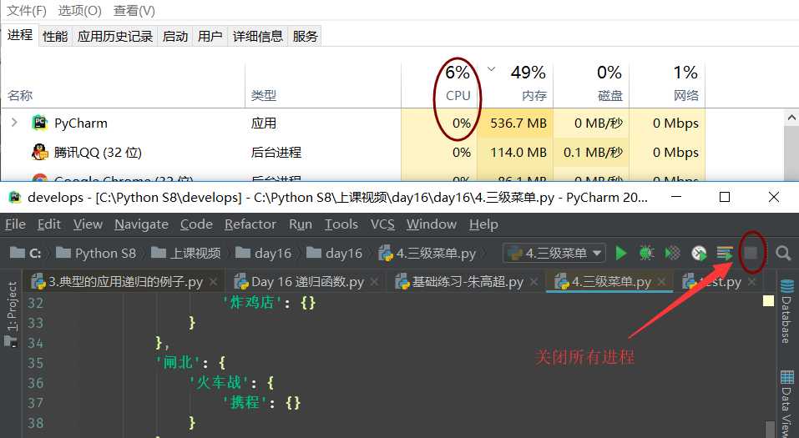Switch to the 启动 tab

175,36
